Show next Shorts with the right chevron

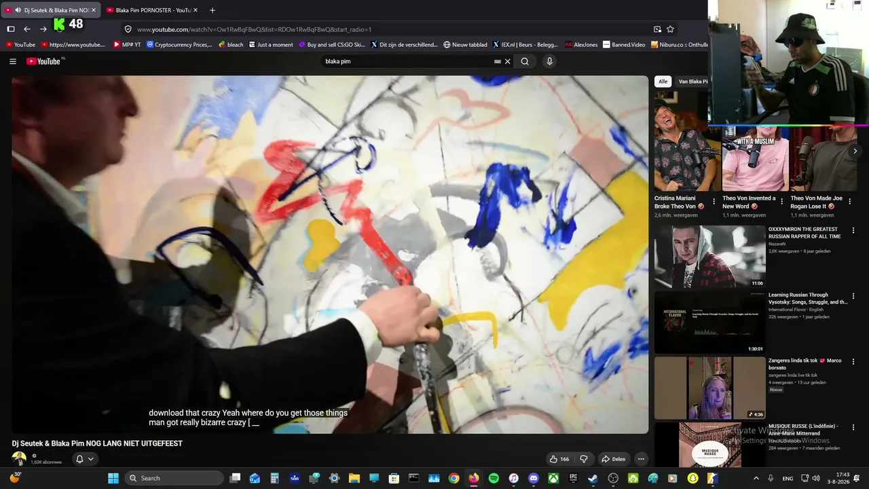point(855,151)
